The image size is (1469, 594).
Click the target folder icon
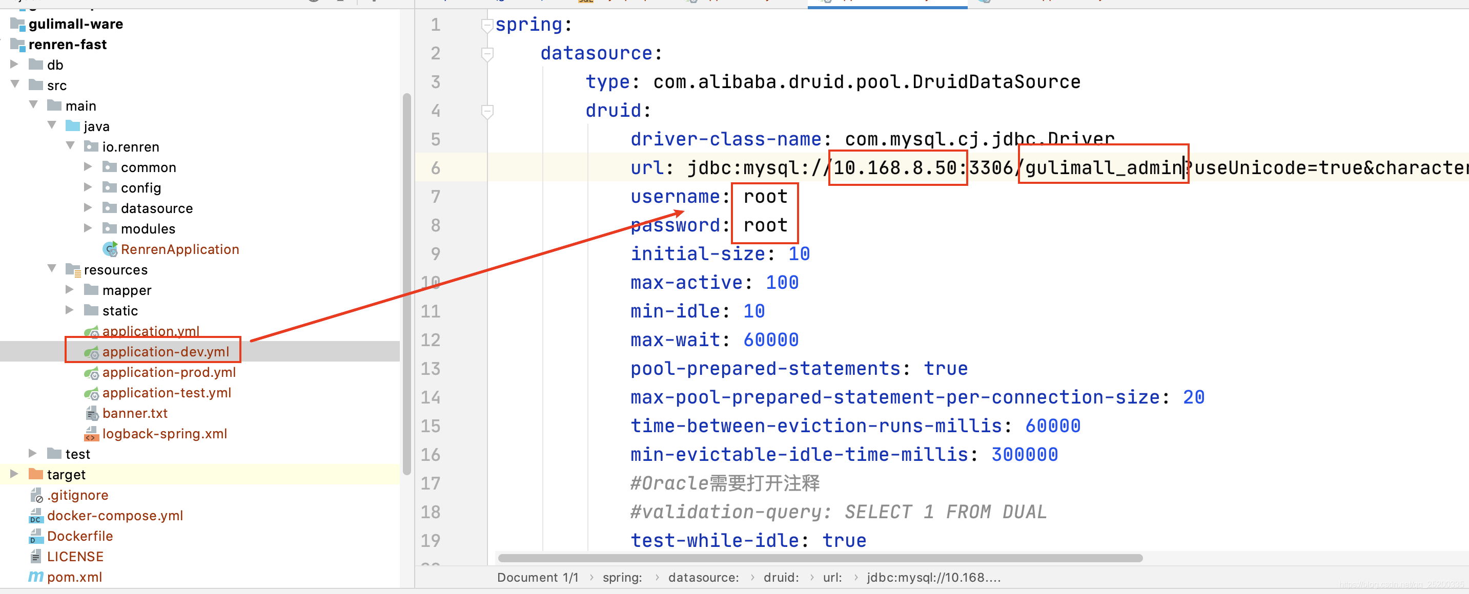(36, 474)
